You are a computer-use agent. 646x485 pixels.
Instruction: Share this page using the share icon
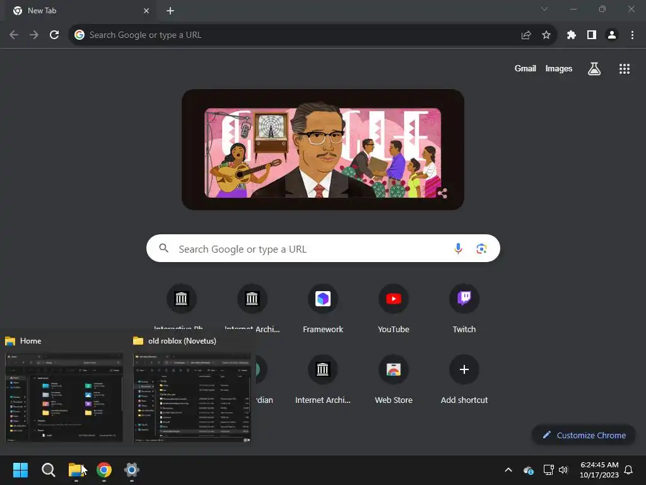point(526,35)
